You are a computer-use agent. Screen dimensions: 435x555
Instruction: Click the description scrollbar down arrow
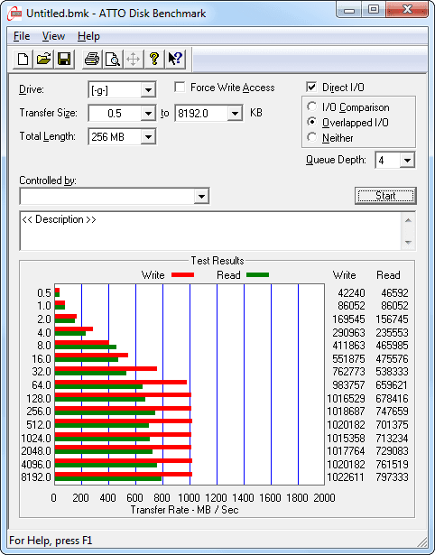click(x=408, y=243)
